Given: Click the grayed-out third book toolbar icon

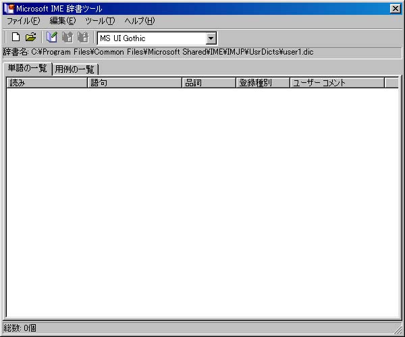Looking at the screenshot, I should (x=83, y=37).
